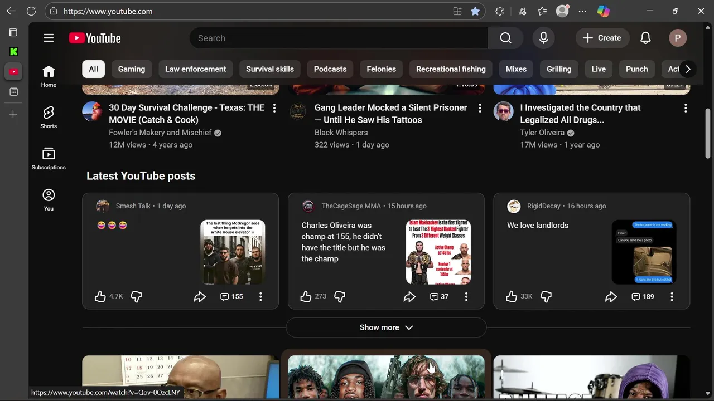
Task: Share the RigidDecay post
Action: pyautogui.click(x=611, y=297)
